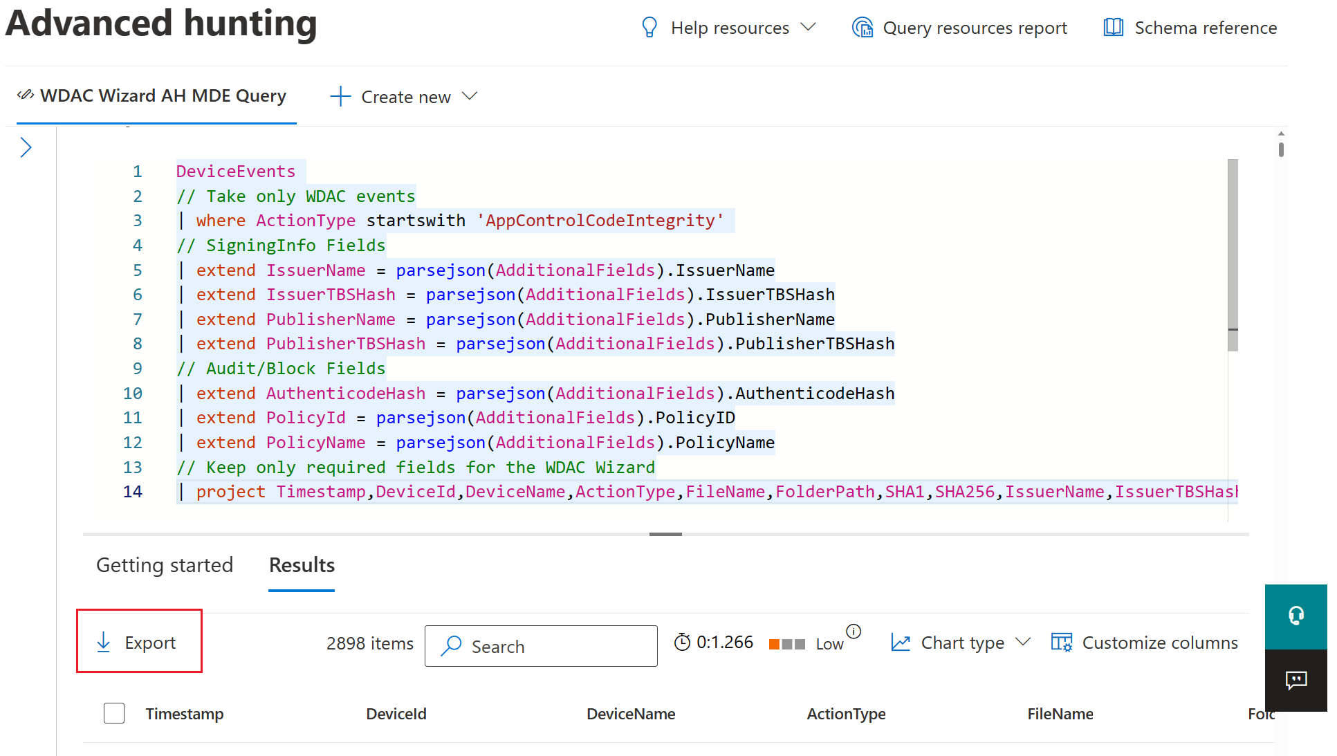Click the editor-results splitter handle

665,534
